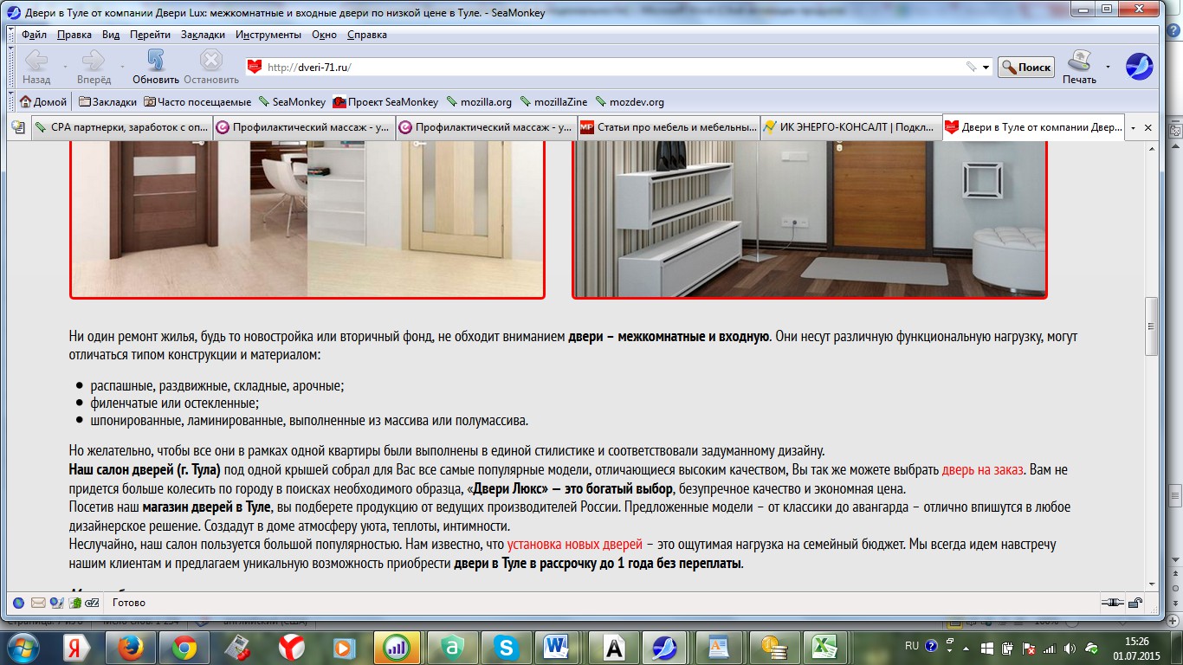Click the scrollbar down arrow
The width and height of the screenshot is (1183, 665).
[x=1151, y=584]
